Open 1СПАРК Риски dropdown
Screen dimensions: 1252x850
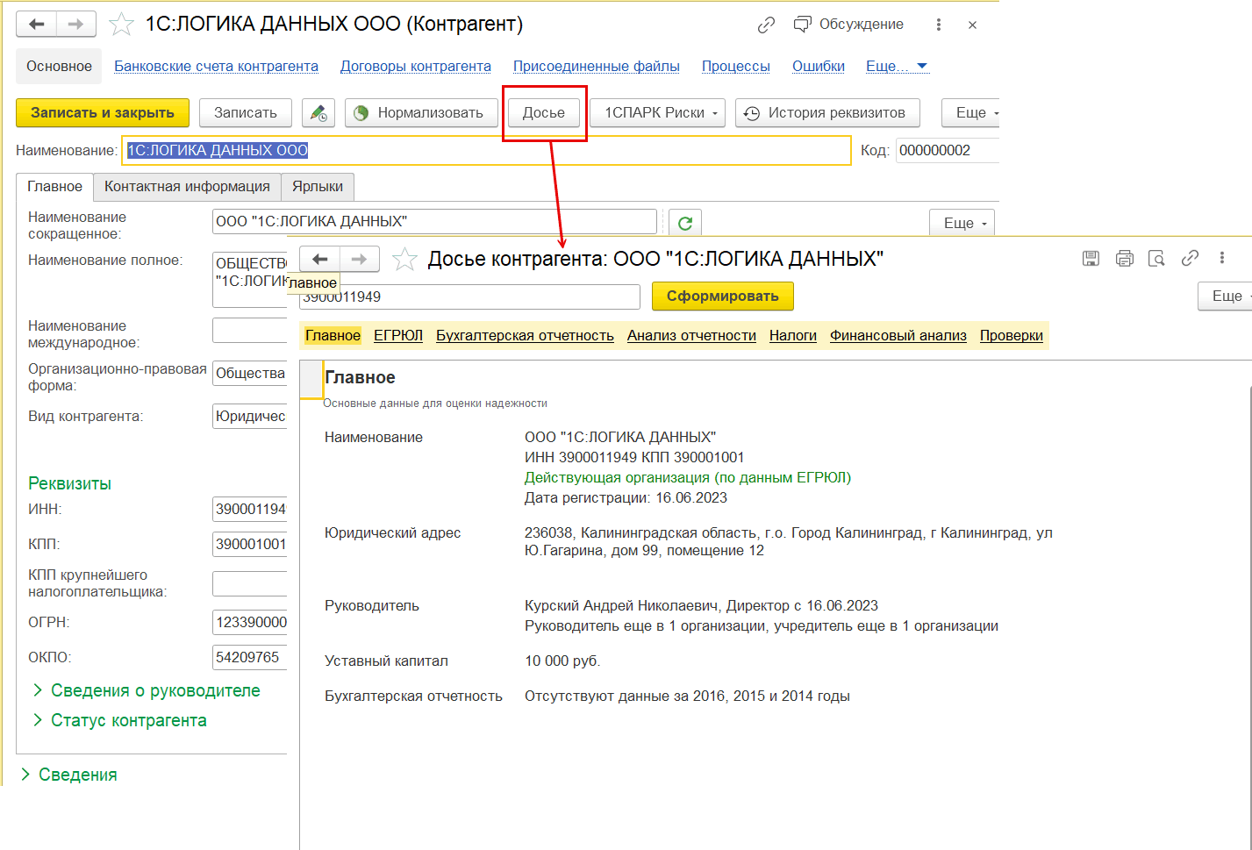[657, 113]
